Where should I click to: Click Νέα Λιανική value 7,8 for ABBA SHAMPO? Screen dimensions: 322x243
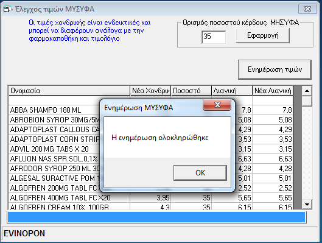click(273, 110)
